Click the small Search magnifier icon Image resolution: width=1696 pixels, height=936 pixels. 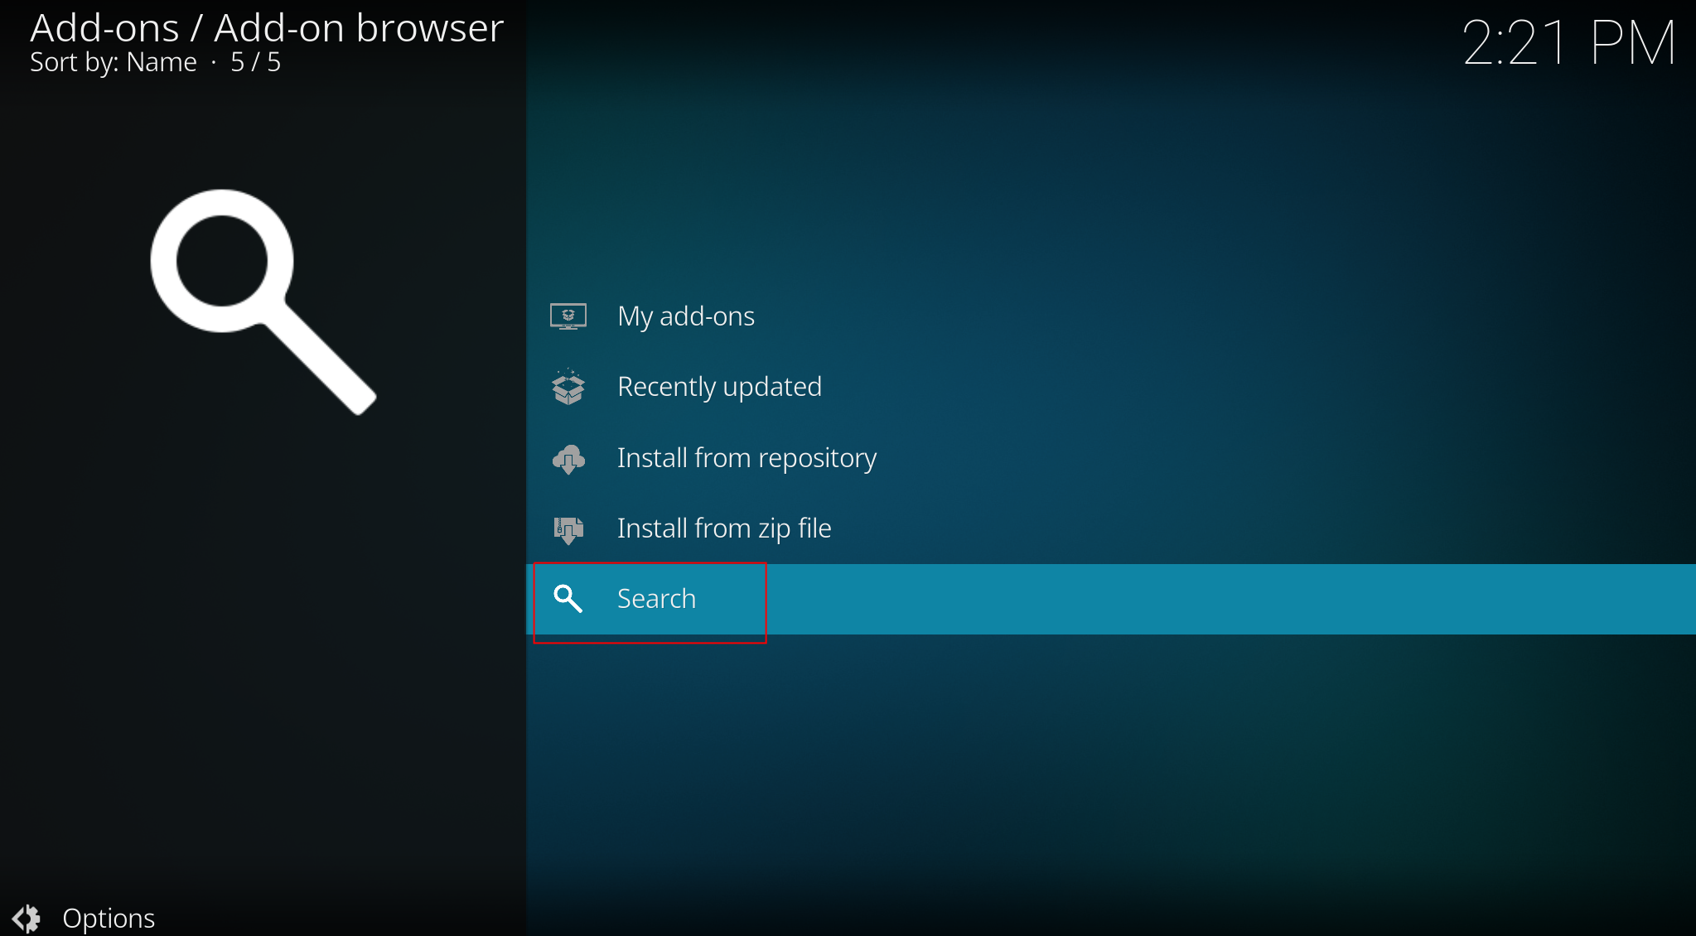click(x=568, y=598)
